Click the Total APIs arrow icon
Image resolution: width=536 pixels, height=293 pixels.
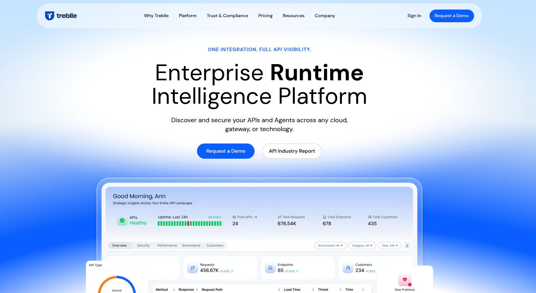point(255,217)
